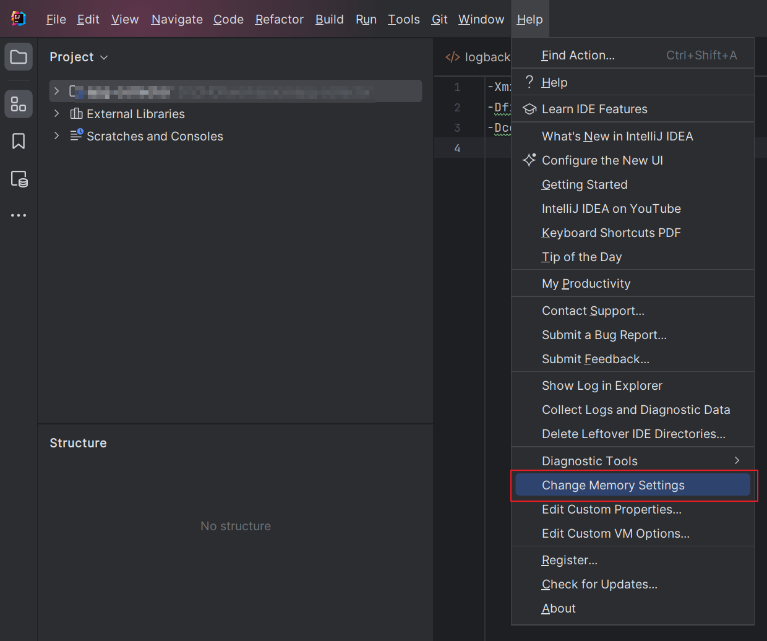Open the Project tool window folder icon

(x=19, y=58)
